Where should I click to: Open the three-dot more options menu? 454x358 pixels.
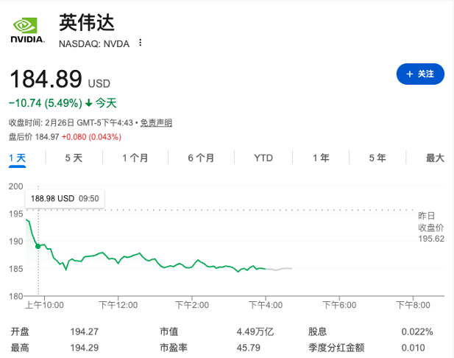click(x=141, y=43)
